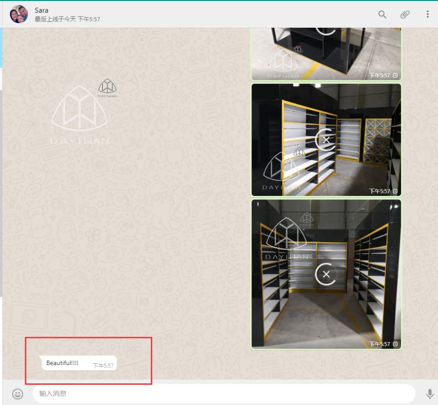The height and width of the screenshot is (405, 438).
Task: Start voice recording with microphone icon
Action: [x=430, y=394]
